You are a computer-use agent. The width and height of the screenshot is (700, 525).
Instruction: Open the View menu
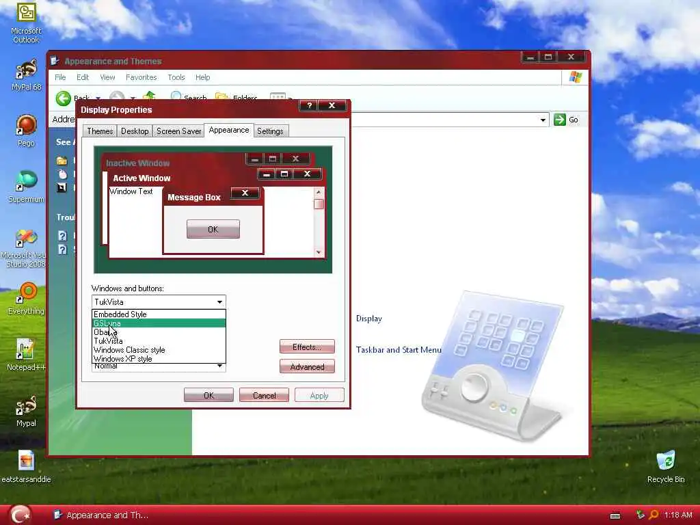pos(107,77)
